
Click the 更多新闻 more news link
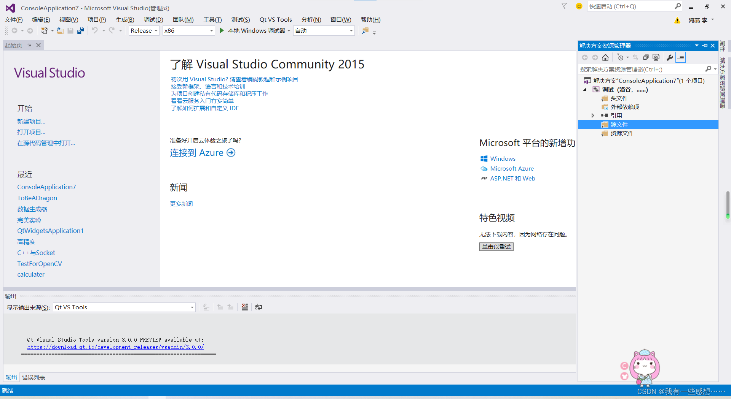pyautogui.click(x=181, y=204)
